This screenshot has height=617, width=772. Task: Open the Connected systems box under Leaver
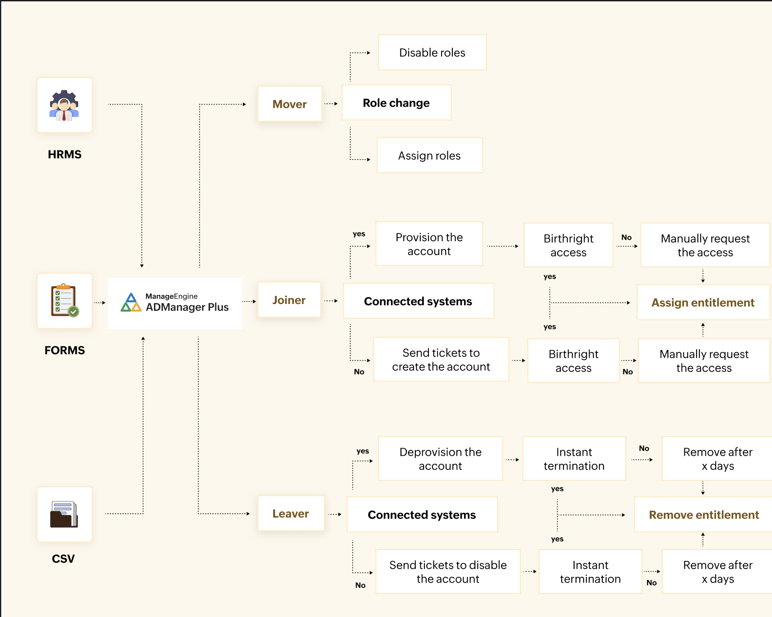click(422, 514)
